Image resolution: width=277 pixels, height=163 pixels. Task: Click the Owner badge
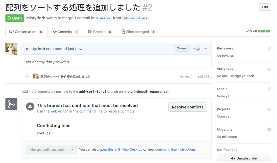tap(182, 48)
